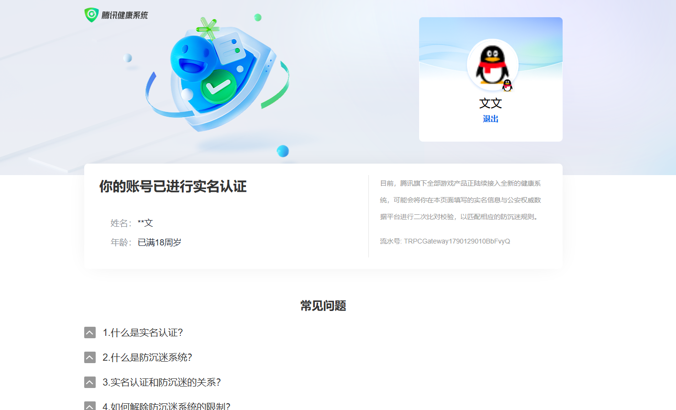Screen dimensions: 676x410
Task: Click the username 文文
Action: point(490,103)
